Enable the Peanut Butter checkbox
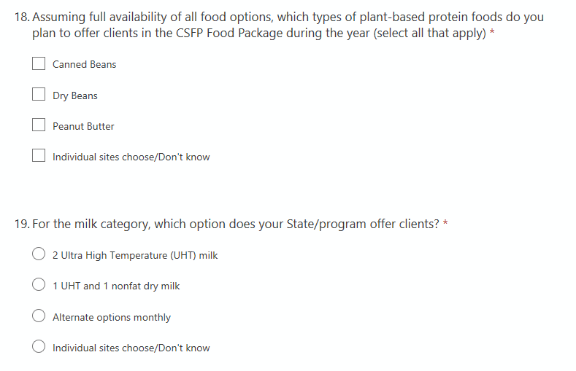This screenshot has width=576, height=371. pyautogui.click(x=39, y=125)
